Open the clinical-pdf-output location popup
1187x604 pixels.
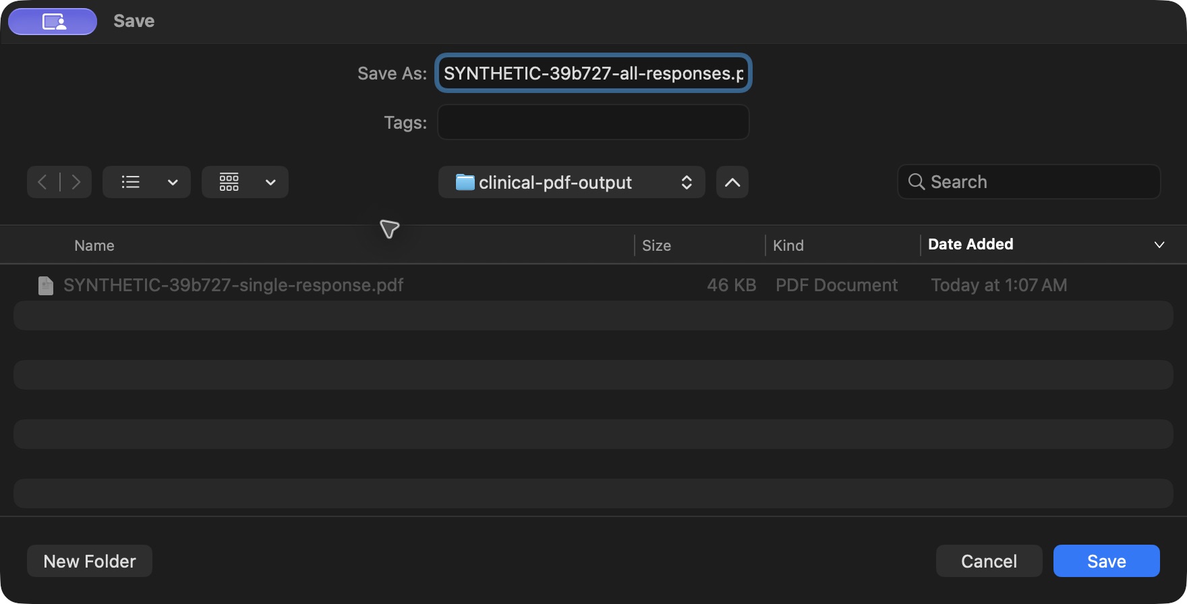coord(572,182)
